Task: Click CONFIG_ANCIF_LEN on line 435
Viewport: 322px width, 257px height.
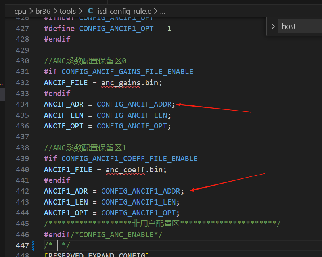Action: click(x=132, y=115)
